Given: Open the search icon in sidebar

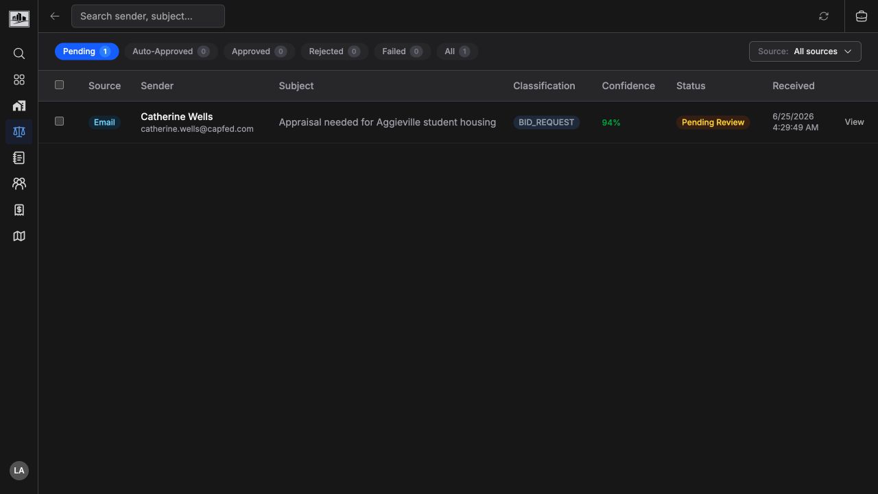Looking at the screenshot, I should (19, 54).
